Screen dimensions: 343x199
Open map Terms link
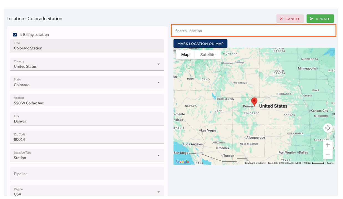point(330,163)
